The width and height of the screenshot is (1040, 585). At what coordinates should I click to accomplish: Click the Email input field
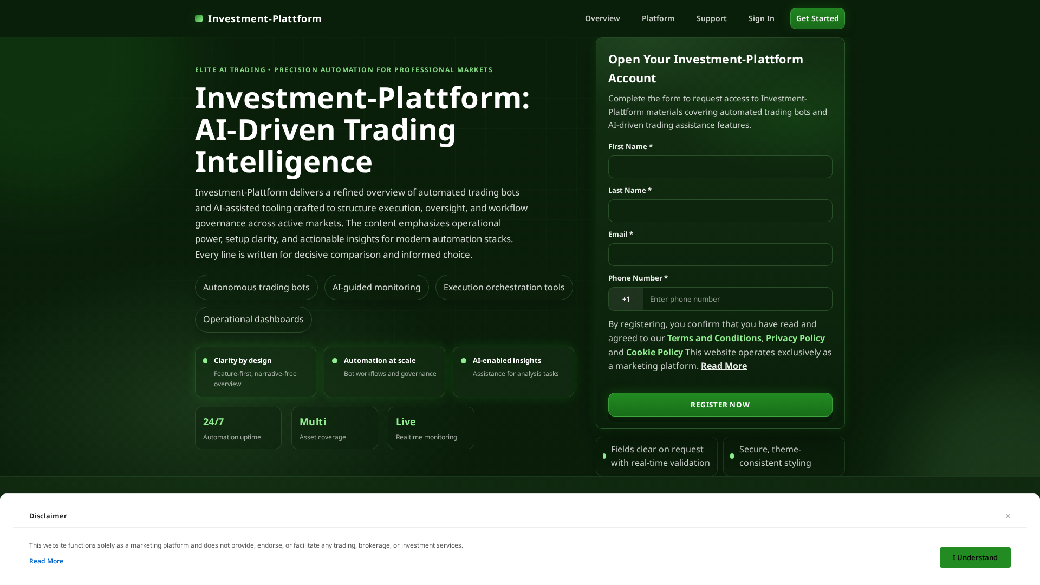720,255
